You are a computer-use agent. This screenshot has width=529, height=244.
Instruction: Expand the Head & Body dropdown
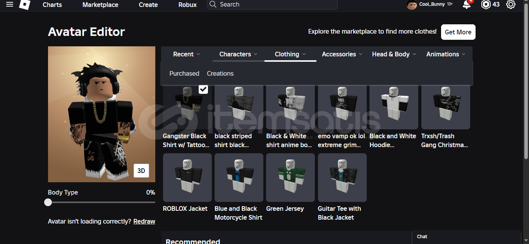tap(394, 54)
